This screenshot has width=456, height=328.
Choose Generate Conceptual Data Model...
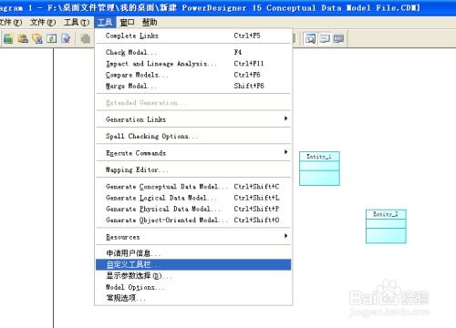pos(193,187)
